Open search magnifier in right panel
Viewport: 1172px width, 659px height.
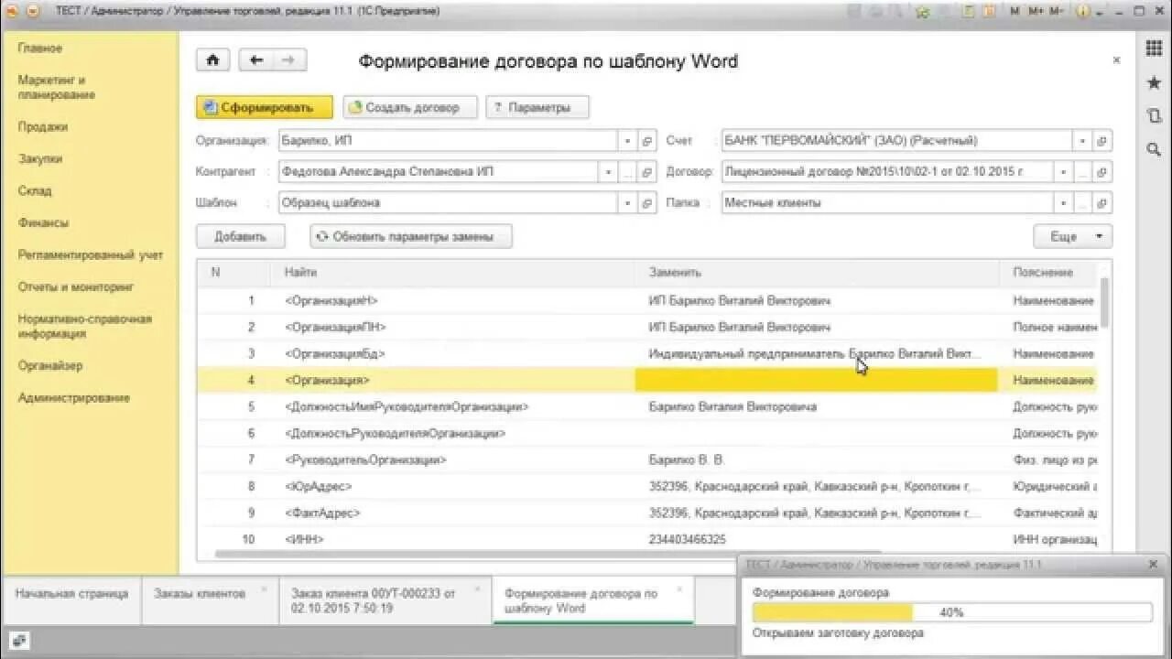click(x=1154, y=149)
